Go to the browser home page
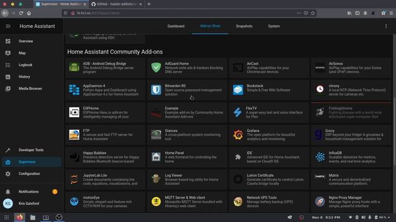This screenshot has height=222, width=396. [x=29, y=13]
